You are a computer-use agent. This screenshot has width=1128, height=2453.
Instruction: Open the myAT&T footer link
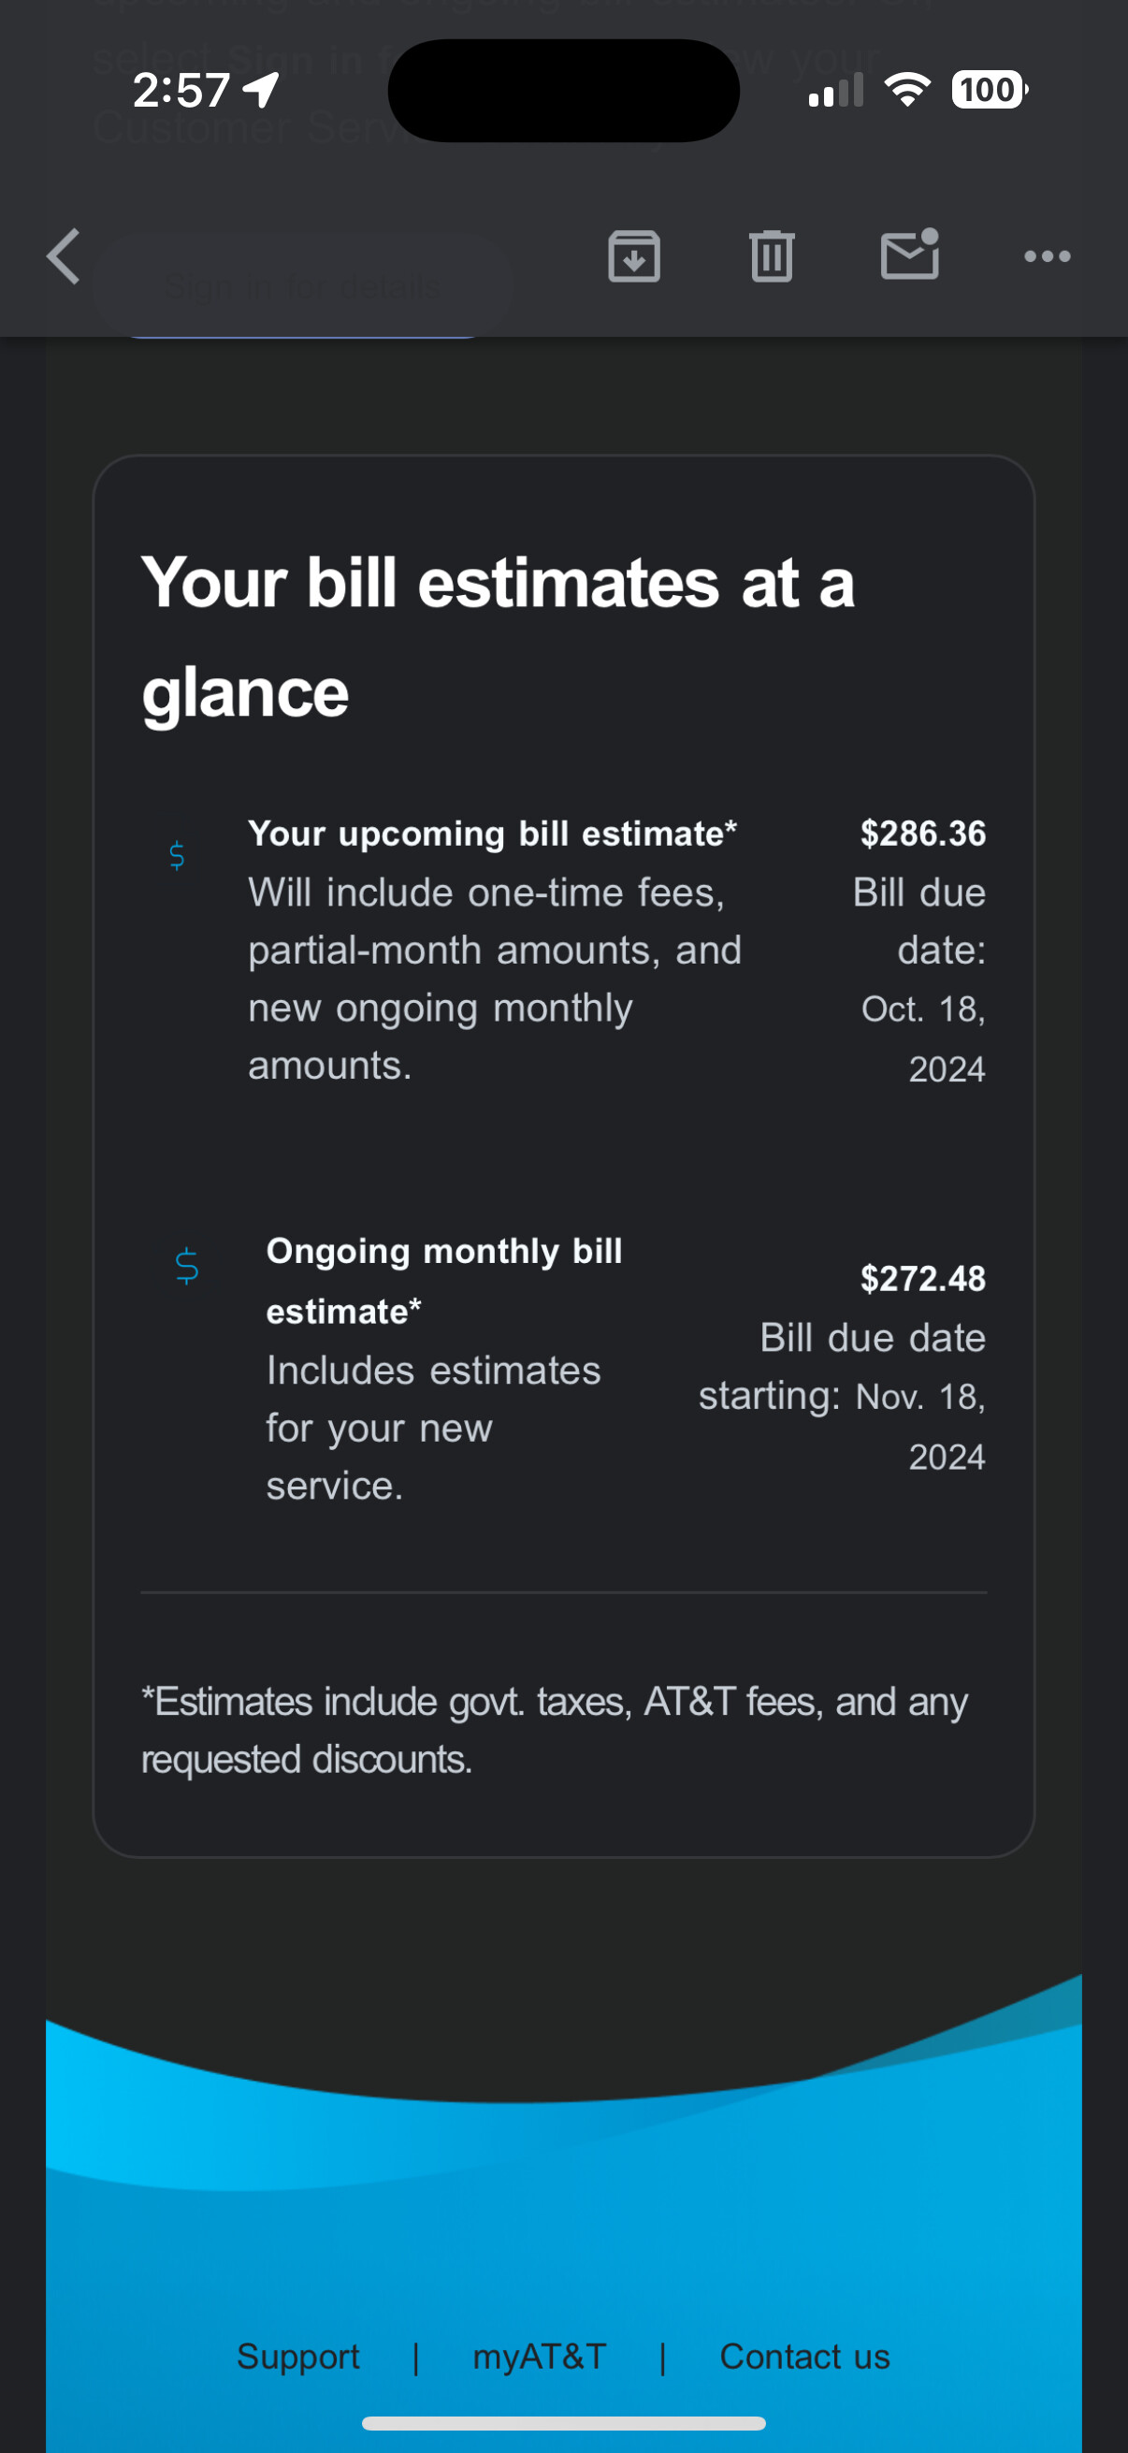(x=540, y=2355)
